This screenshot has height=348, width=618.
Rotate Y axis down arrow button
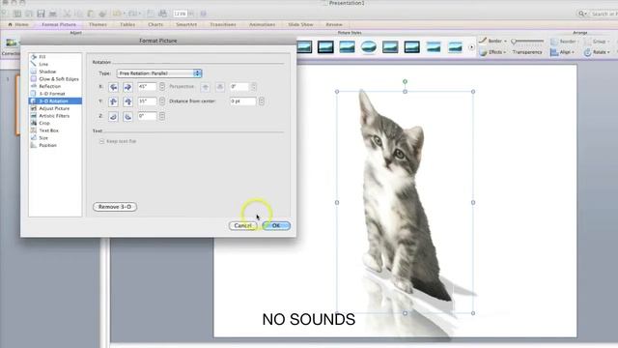tap(127, 101)
